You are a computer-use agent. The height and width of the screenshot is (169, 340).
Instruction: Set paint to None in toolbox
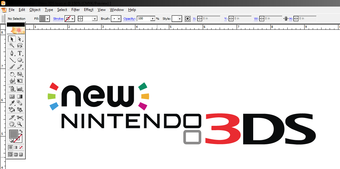click(x=21, y=147)
